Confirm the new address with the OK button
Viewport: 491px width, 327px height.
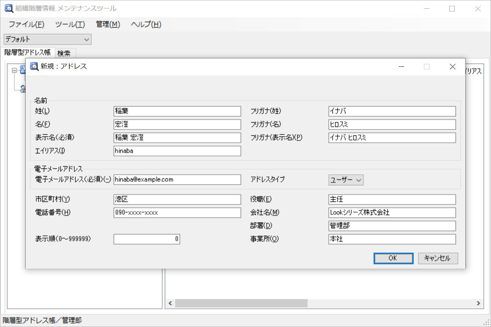tap(393, 258)
